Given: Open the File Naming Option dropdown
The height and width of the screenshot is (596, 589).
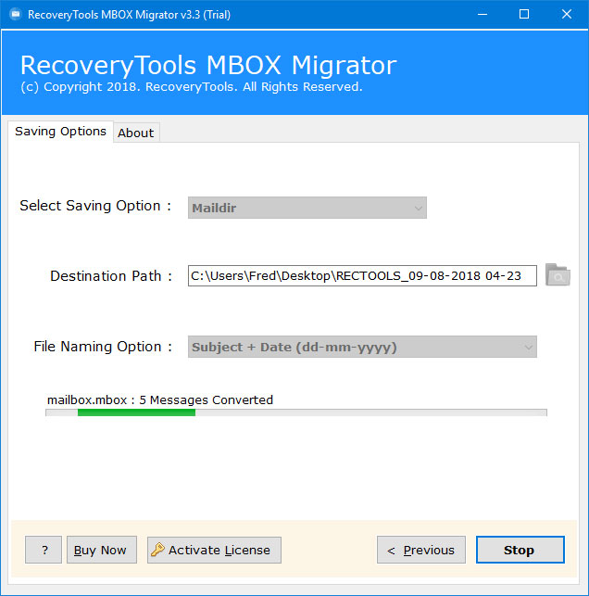Looking at the screenshot, I should [x=362, y=347].
